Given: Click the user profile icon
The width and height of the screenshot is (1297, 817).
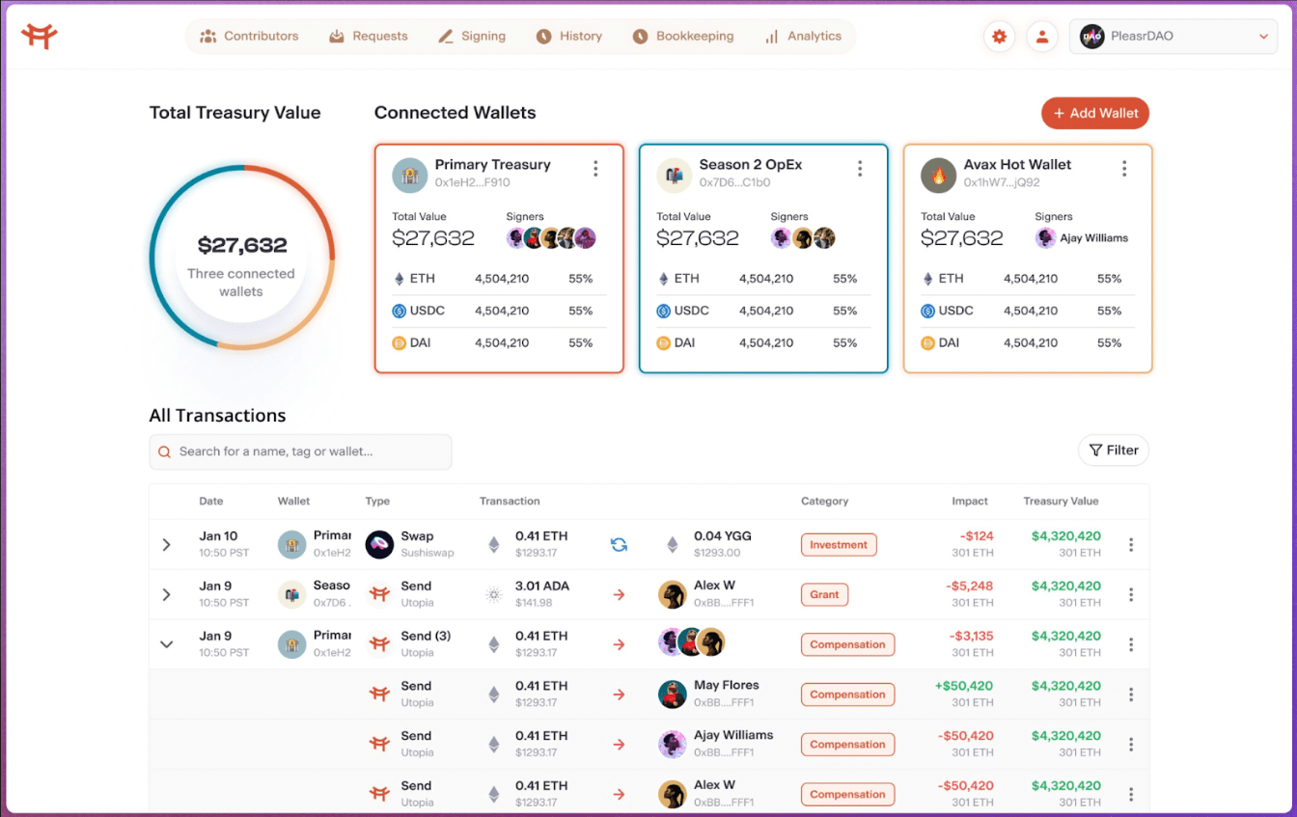Looking at the screenshot, I should tap(1042, 36).
